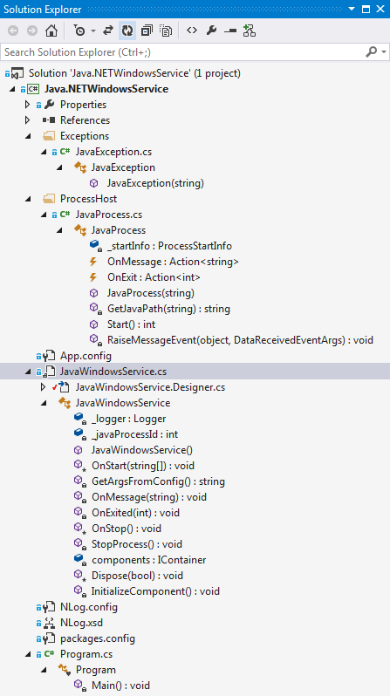390x696 pixels.
Task: Click the Collapse All icon
Action: [147, 31]
